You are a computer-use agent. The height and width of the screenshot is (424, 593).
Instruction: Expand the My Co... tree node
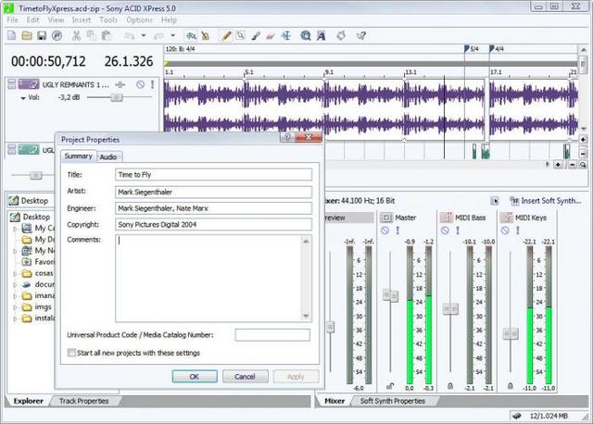(15, 229)
